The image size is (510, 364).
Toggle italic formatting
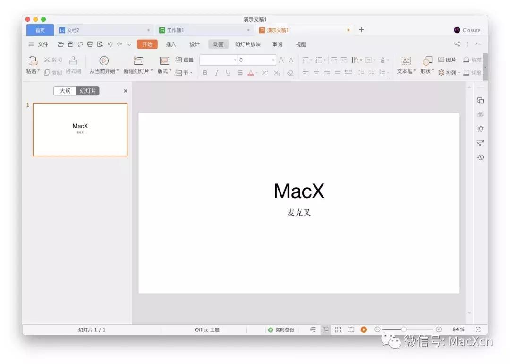click(x=216, y=72)
